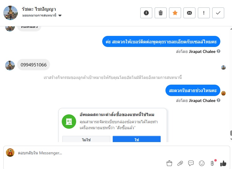
Task: Mark conversation done with checkmark icon
Action: click(218, 13)
